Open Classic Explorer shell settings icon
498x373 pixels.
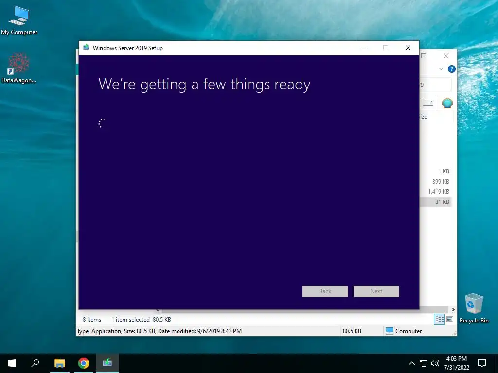click(x=447, y=103)
